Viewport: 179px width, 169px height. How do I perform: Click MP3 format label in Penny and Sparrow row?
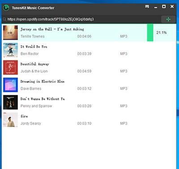coord(124,106)
